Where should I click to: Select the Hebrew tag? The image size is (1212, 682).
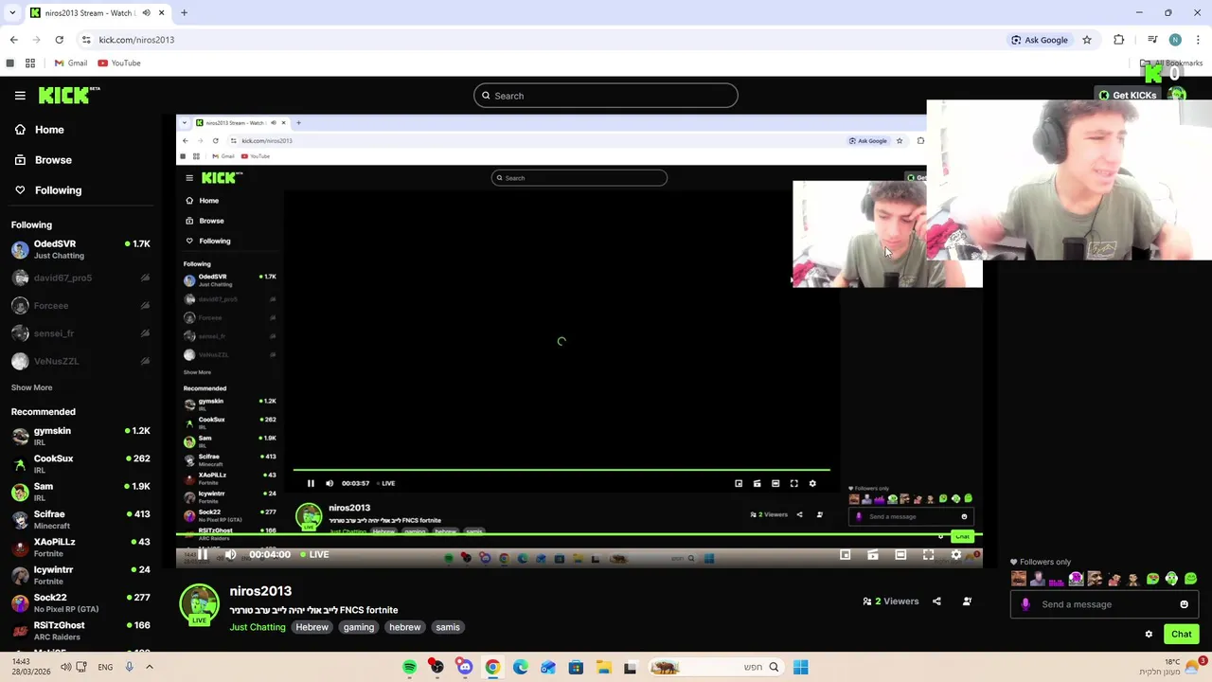click(x=312, y=627)
